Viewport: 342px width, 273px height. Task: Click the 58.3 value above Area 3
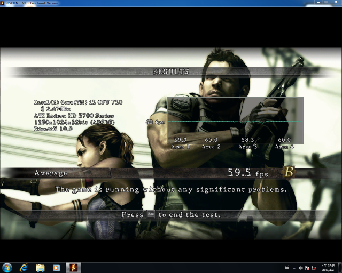pos(247,140)
